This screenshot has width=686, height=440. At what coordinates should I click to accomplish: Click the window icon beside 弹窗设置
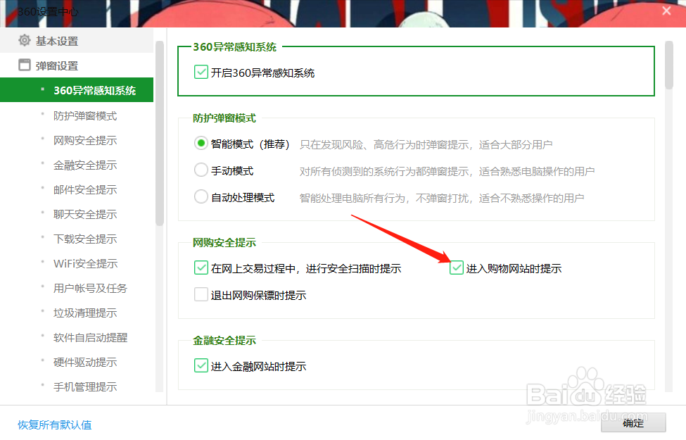pos(25,65)
